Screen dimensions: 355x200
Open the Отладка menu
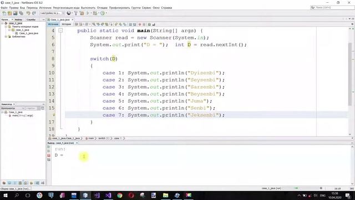[102, 8]
